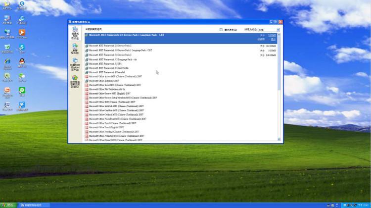Select Microsoft Office IME (Chinese) 2007
Viewport: 371px width, 208px height.
181,102
